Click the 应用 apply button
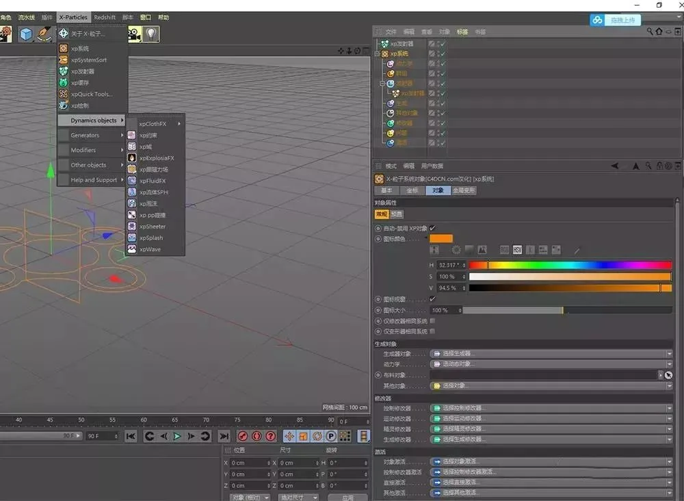 click(347, 498)
